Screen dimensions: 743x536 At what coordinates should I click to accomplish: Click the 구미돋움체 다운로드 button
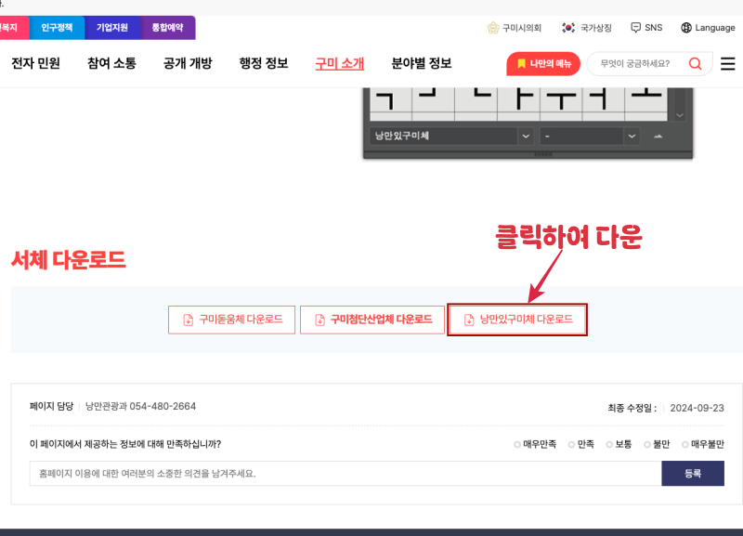[x=231, y=320]
